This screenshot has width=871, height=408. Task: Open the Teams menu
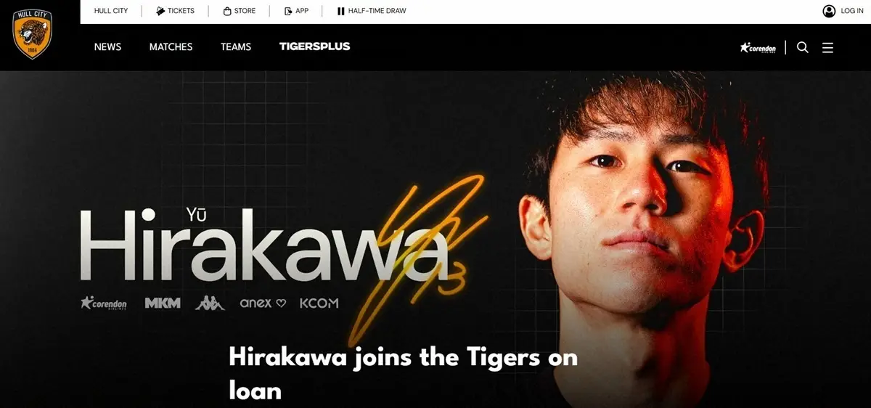pyautogui.click(x=236, y=46)
